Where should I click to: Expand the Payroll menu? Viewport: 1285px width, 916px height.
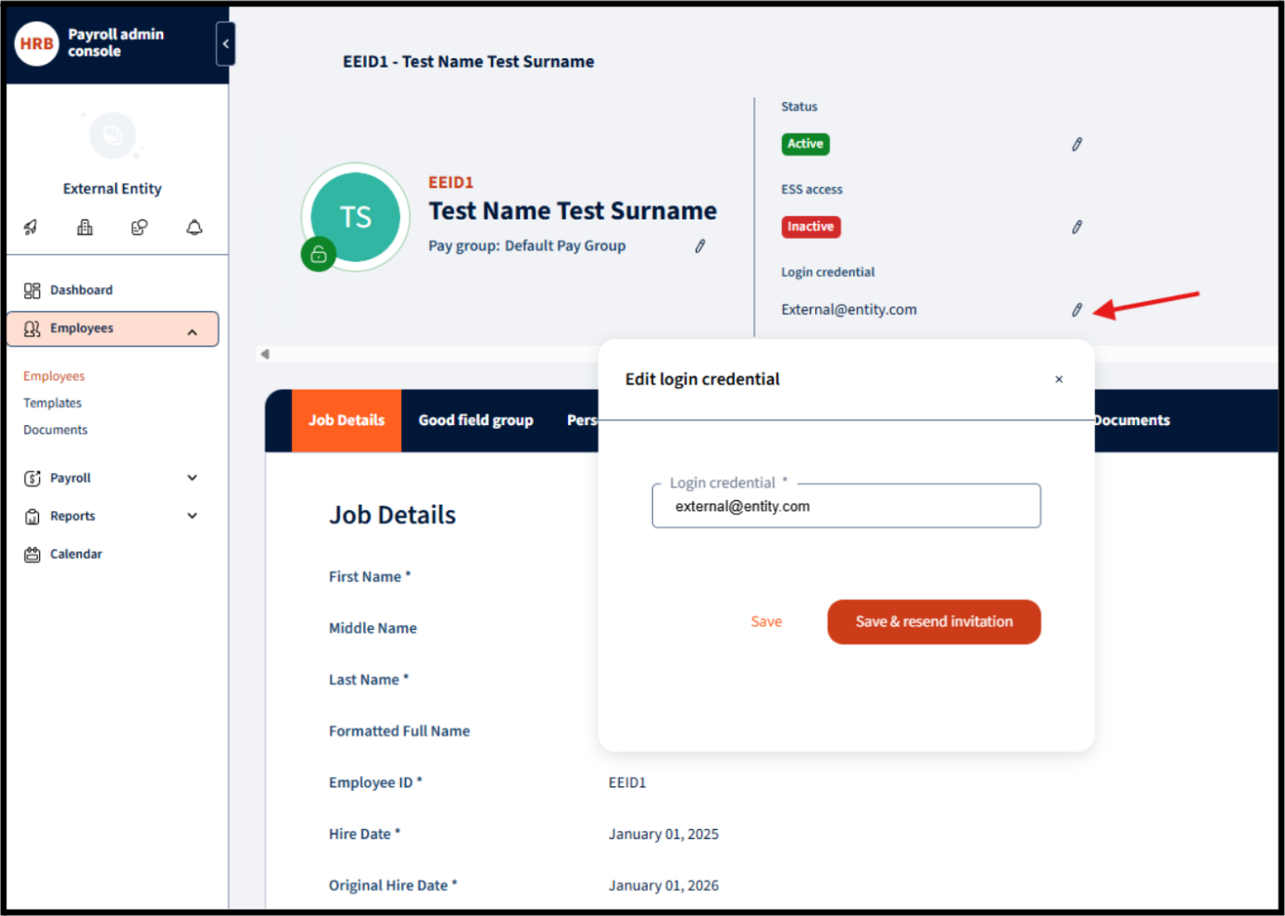tap(192, 478)
